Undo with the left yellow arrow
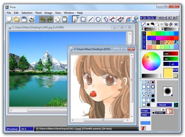Screen dimensions: 185x137 point(42,19)
